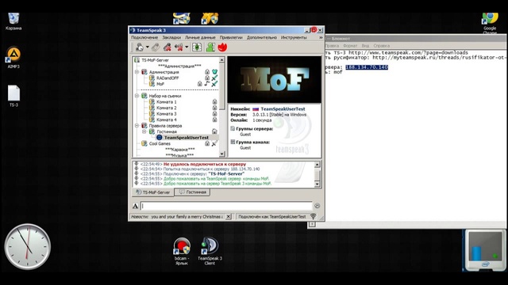Viewport: 508px width, 285px height.
Task: Collapse the Набор на съемки tree node
Action: (x=137, y=96)
